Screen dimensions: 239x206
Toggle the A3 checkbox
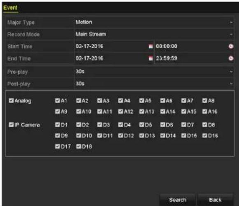click(x=100, y=100)
